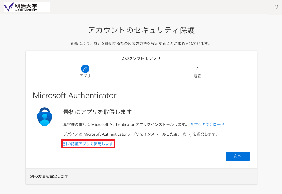Click the アプリ step label
Screen dimensions: 282x194
(x=85, y=76)
